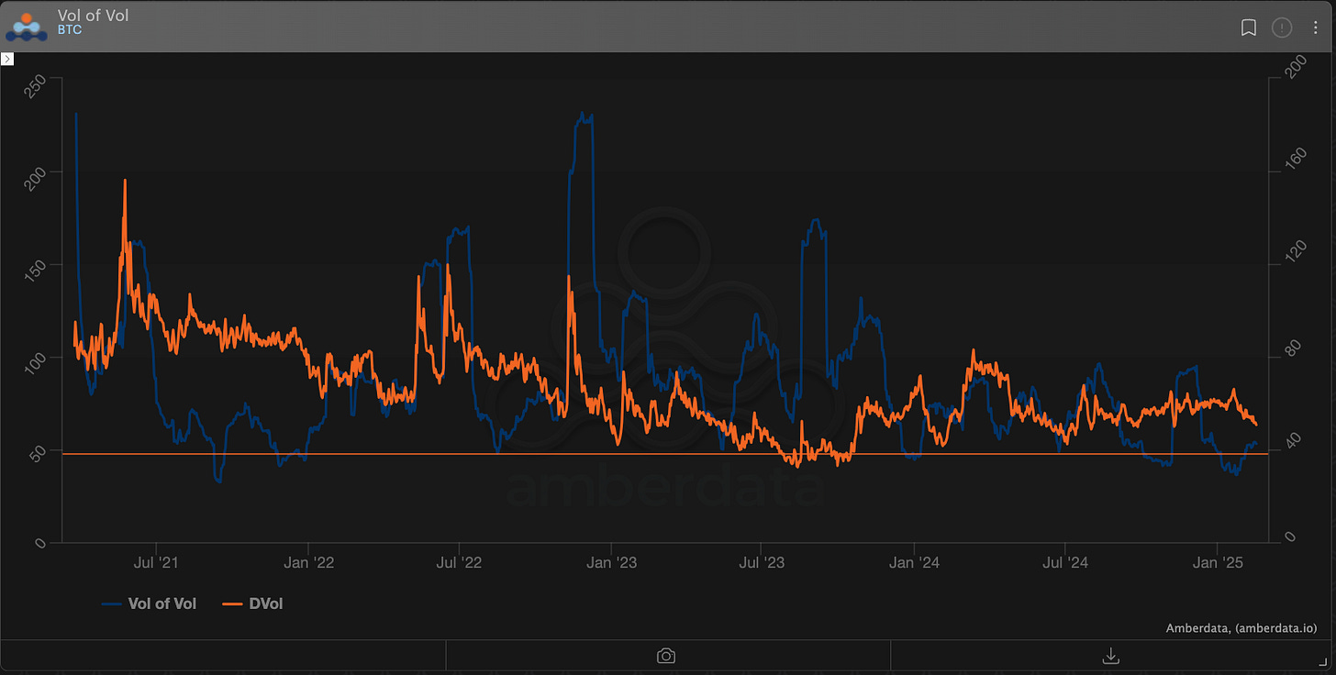Open the info alert circle icon

coord(1281,28)
